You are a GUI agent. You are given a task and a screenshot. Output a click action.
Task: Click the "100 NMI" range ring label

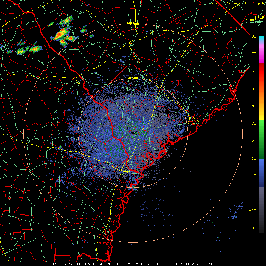tap(133, 23)
